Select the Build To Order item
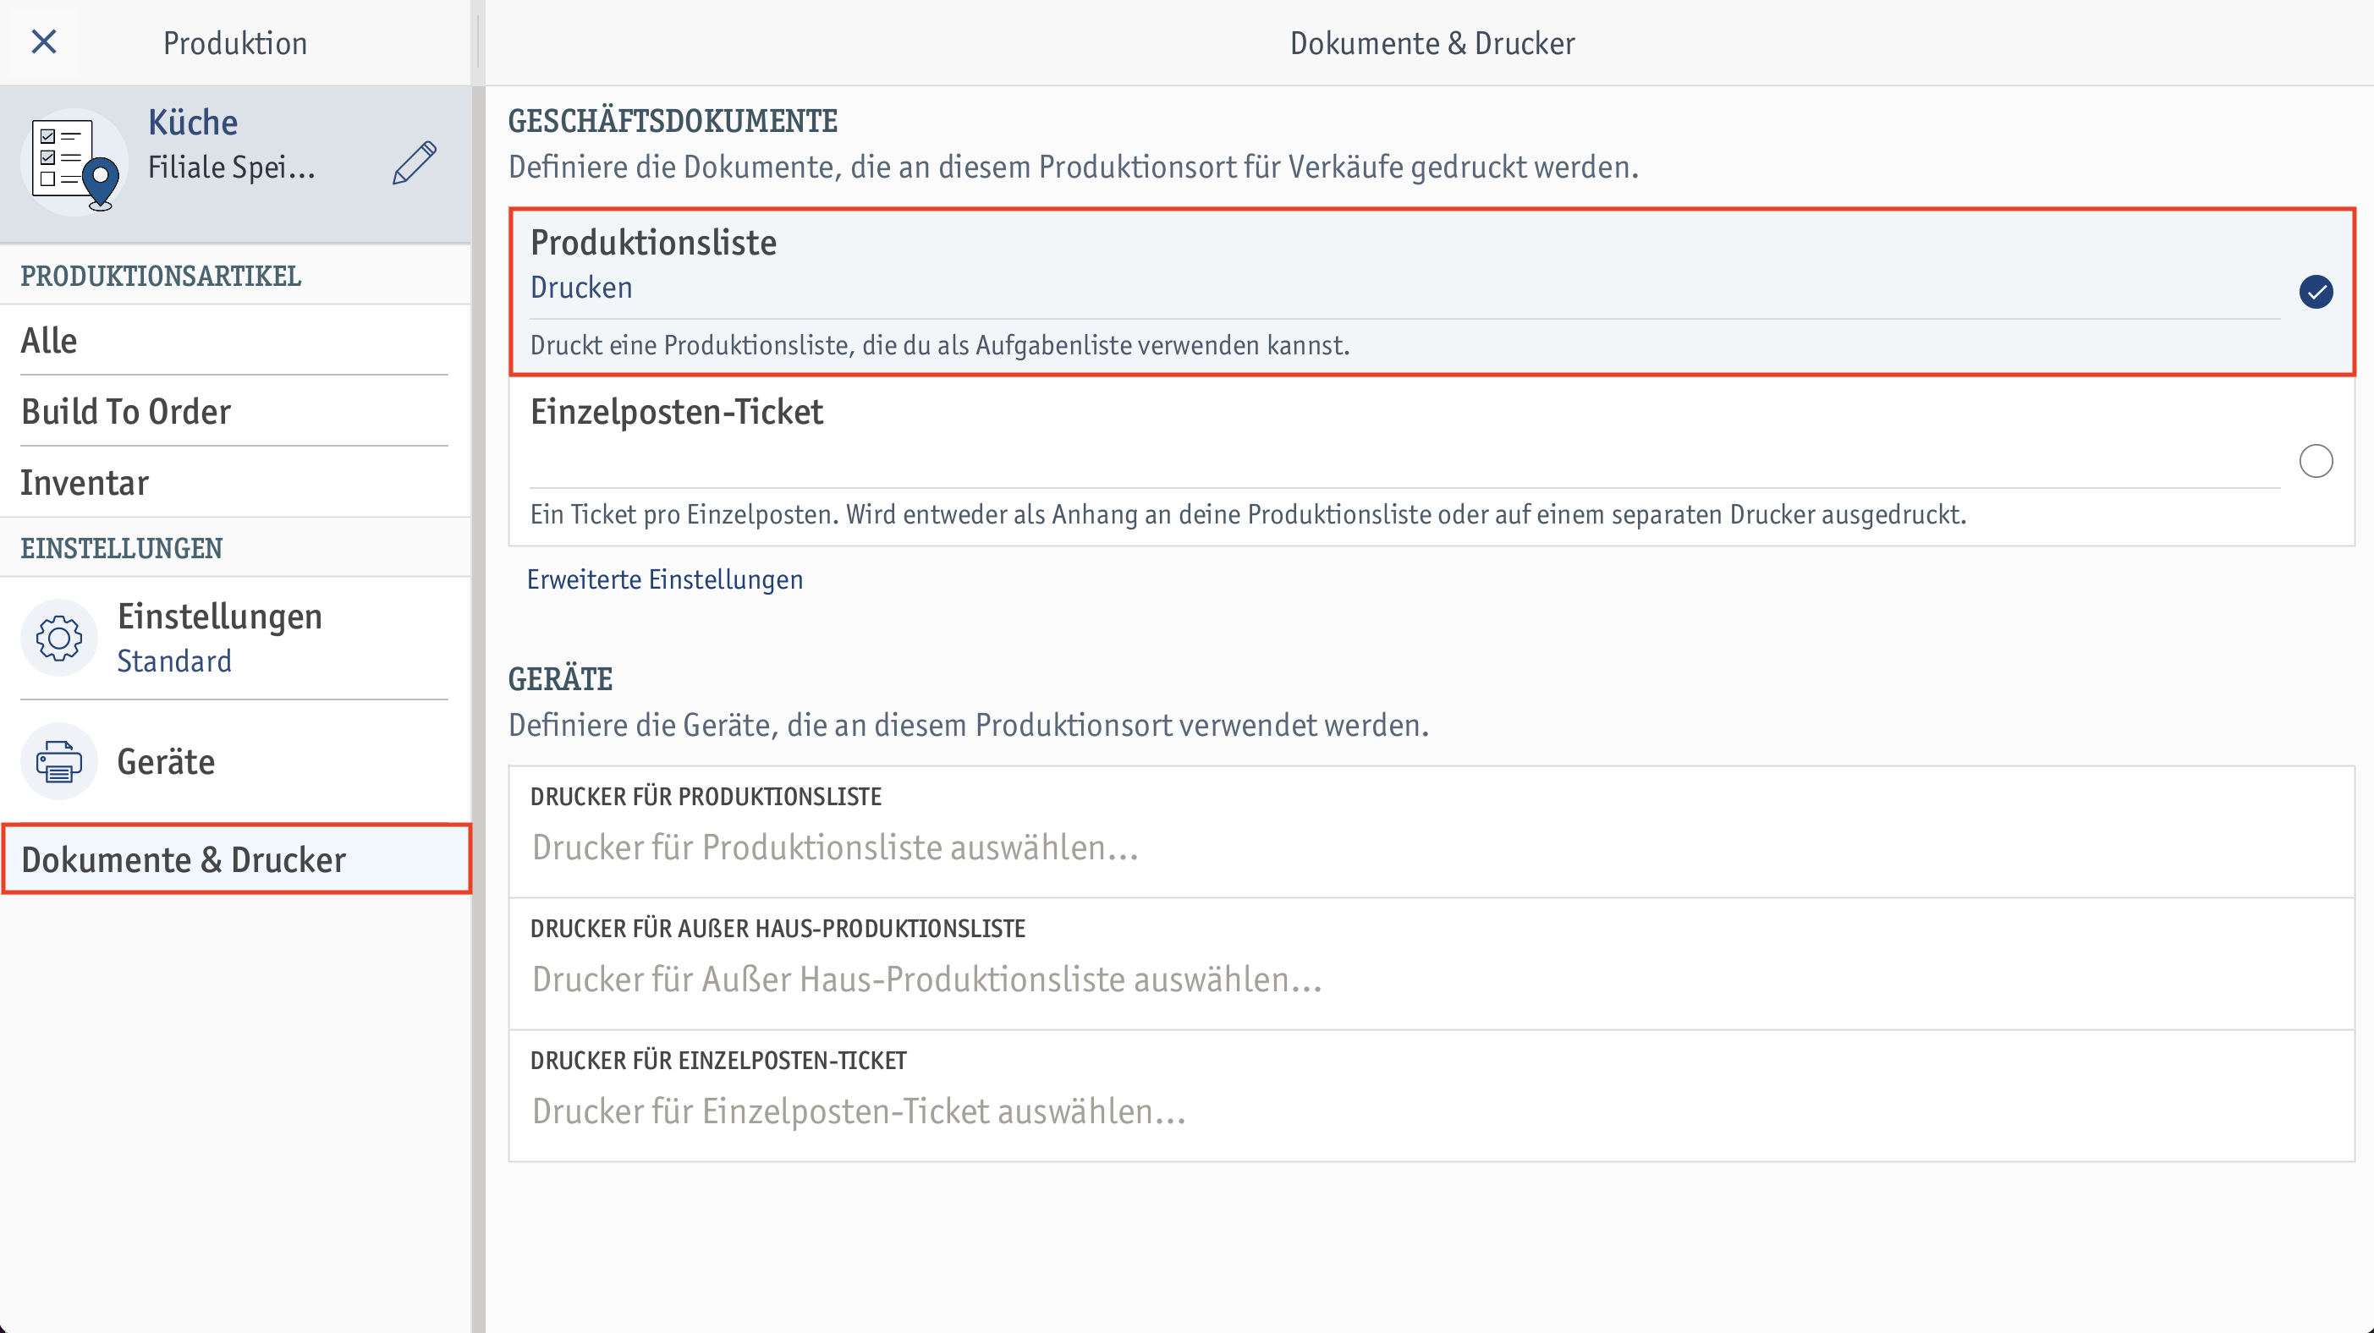Viewport: 2374px width, 1333px height. [235, 411]
